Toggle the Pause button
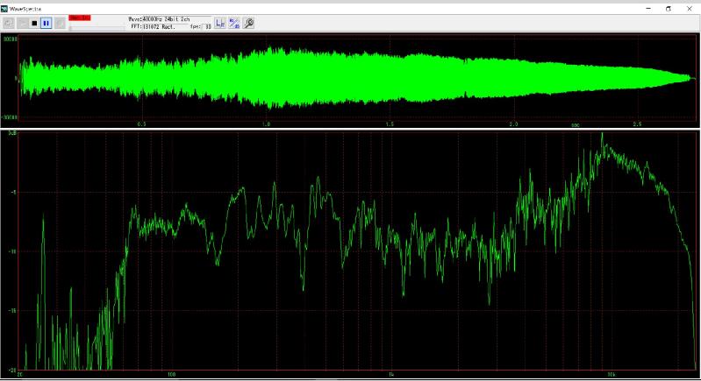Screen dimensions: 701x381 [46, 23]
